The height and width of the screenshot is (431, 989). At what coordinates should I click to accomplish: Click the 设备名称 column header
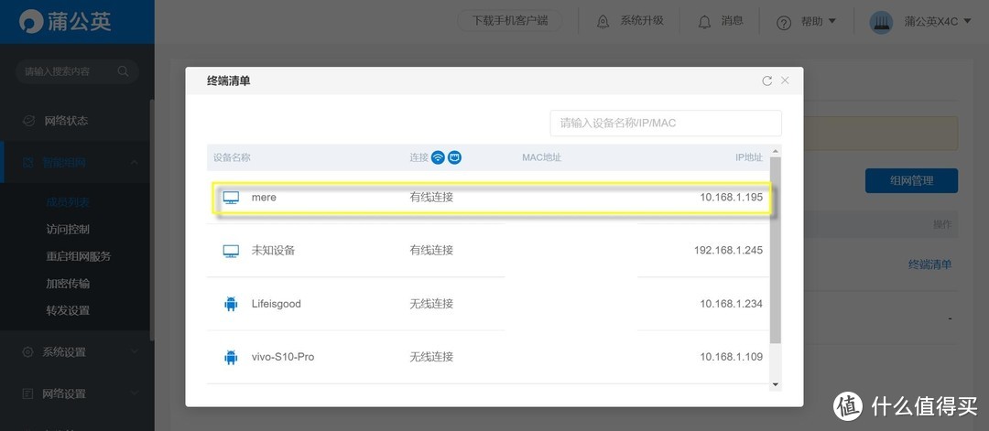point(232,157)
